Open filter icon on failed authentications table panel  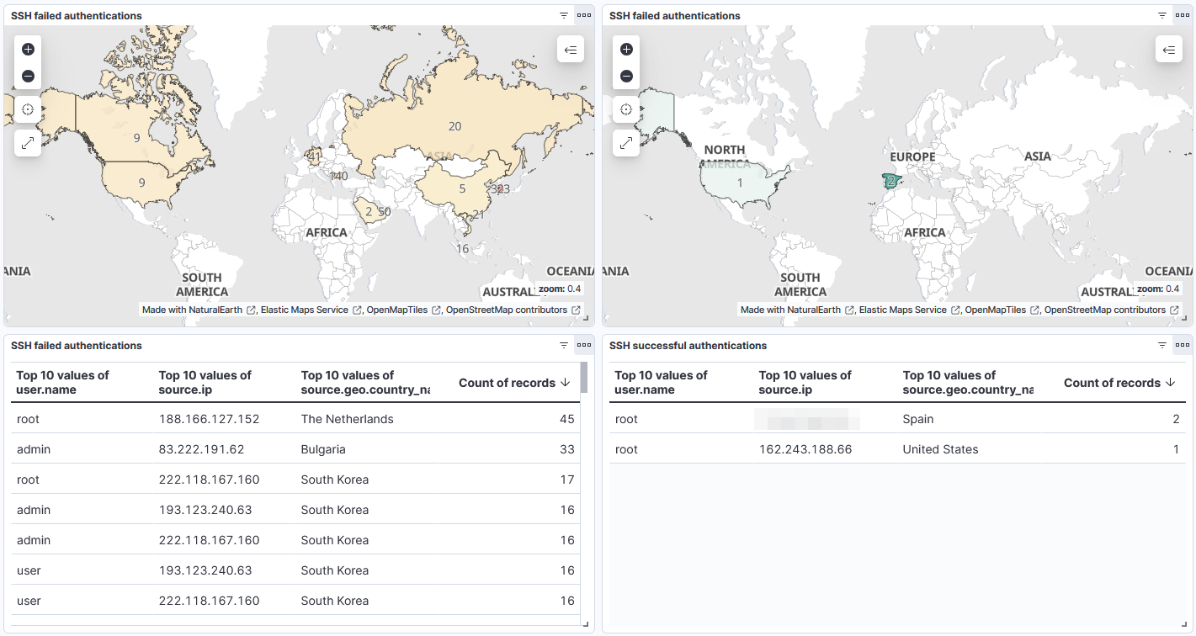click(564, 345)
